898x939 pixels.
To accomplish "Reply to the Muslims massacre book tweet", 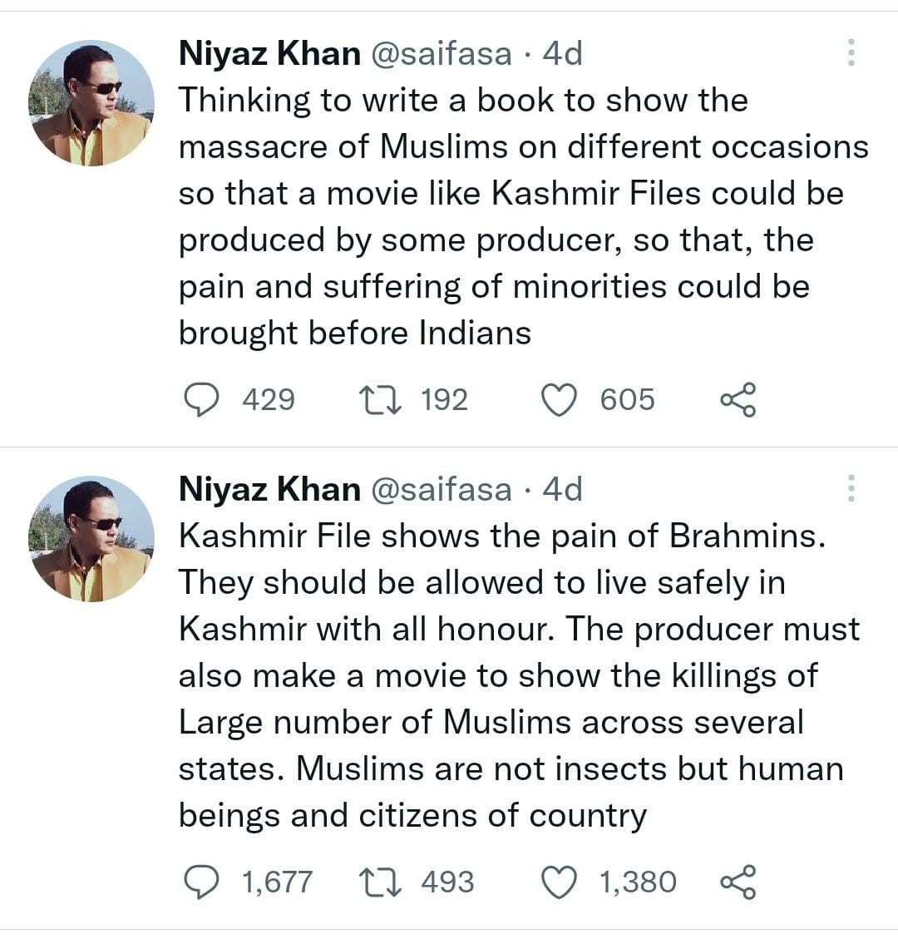I will 201,400.
